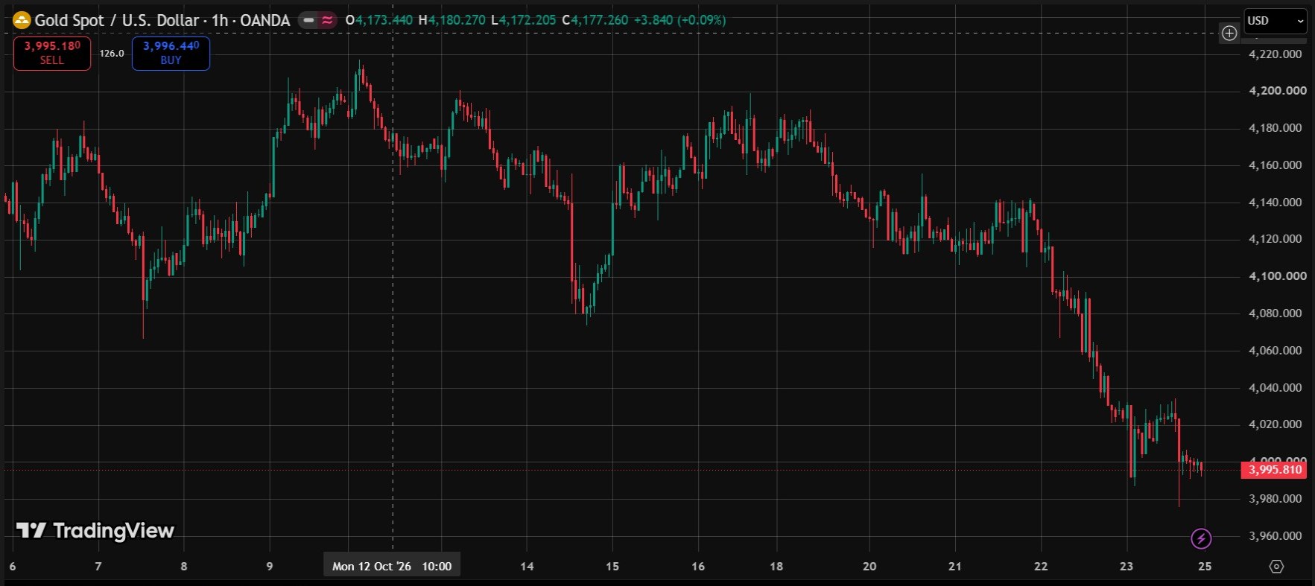1315x586 pixels.
Task: Click the 4,020.000 price scale label
Action: (1275, 424)
